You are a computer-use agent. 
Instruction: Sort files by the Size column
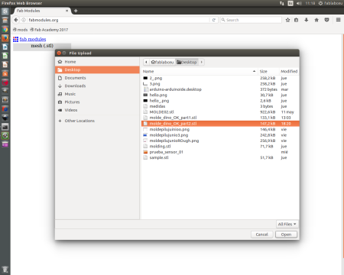pyautogui.click(x=268, y=71)
